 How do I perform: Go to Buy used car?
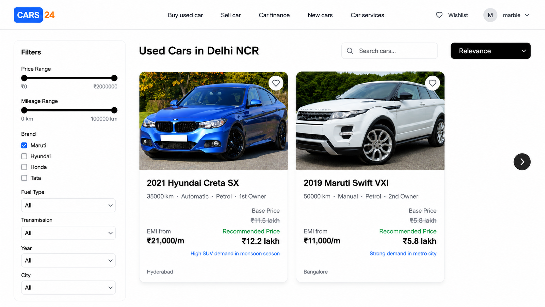(185, 15)
